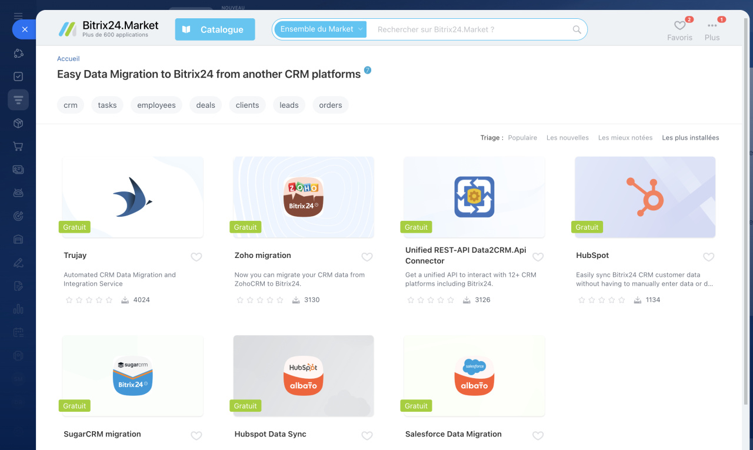Open SugarCRM migration title link
This screenshot has width=753, height=450.
102,434
